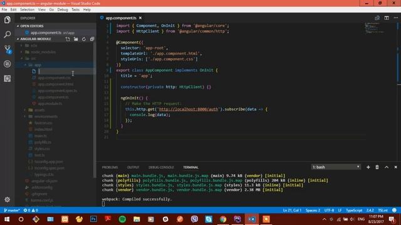Click the errors and warnings count in the status bar
401x225 pixels.
(31, 210)
